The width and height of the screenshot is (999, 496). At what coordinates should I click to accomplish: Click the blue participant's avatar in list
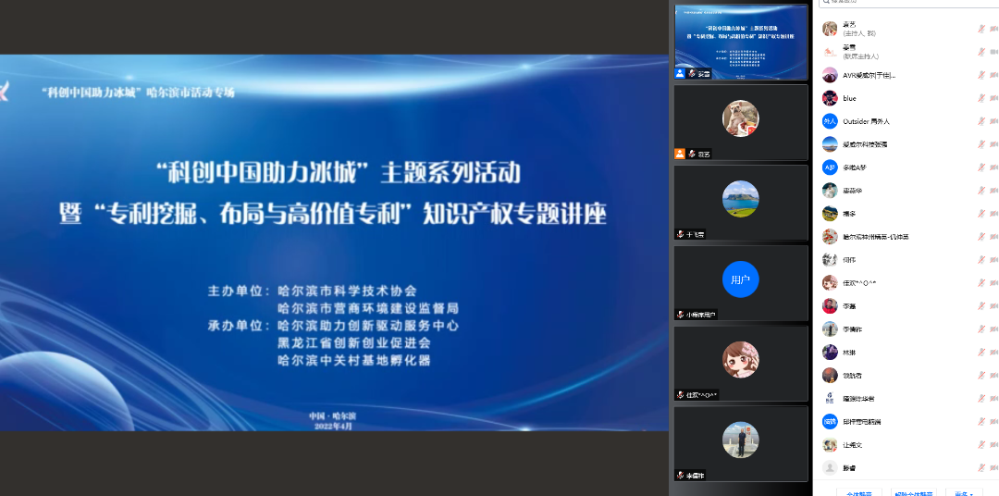[830, 98]
